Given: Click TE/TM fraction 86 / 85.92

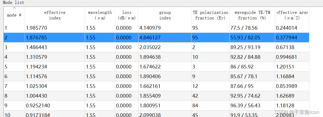Looking at the screenshot, I should tap(252, 67).
